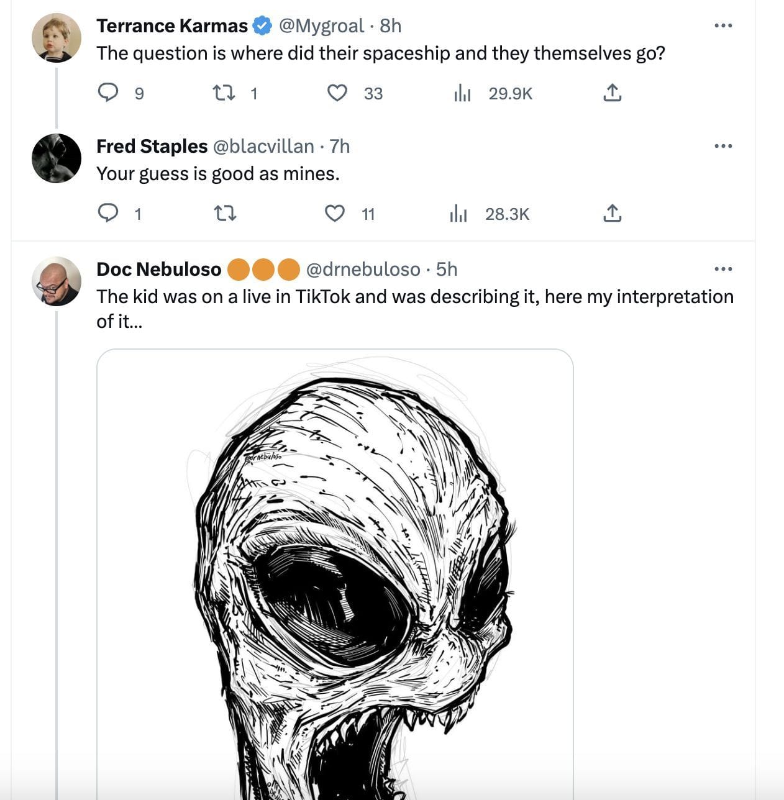Open more options for Fred Staples's tweet

723,146
